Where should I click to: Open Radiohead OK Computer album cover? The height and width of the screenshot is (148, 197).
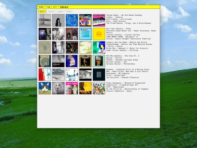coord(72,75)
